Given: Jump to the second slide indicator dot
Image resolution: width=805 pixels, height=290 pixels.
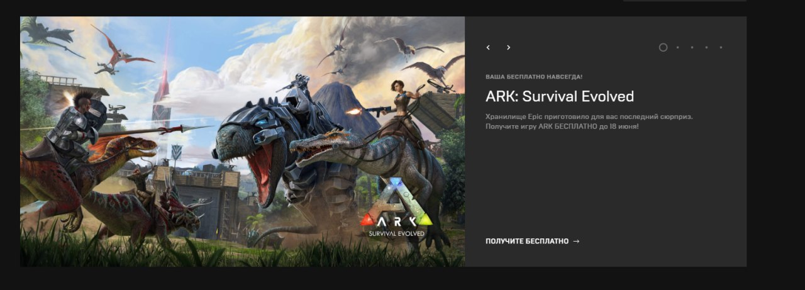Looking at the screenshot, I should pos(677,47).
